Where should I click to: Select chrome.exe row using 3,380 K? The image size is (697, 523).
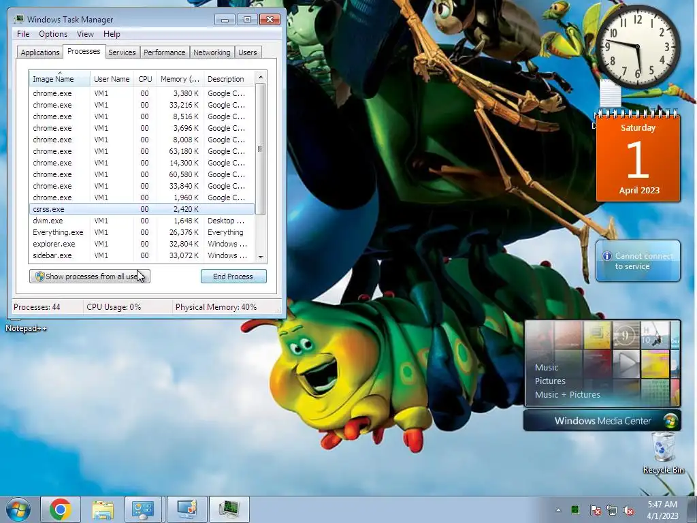coord(142,93)
